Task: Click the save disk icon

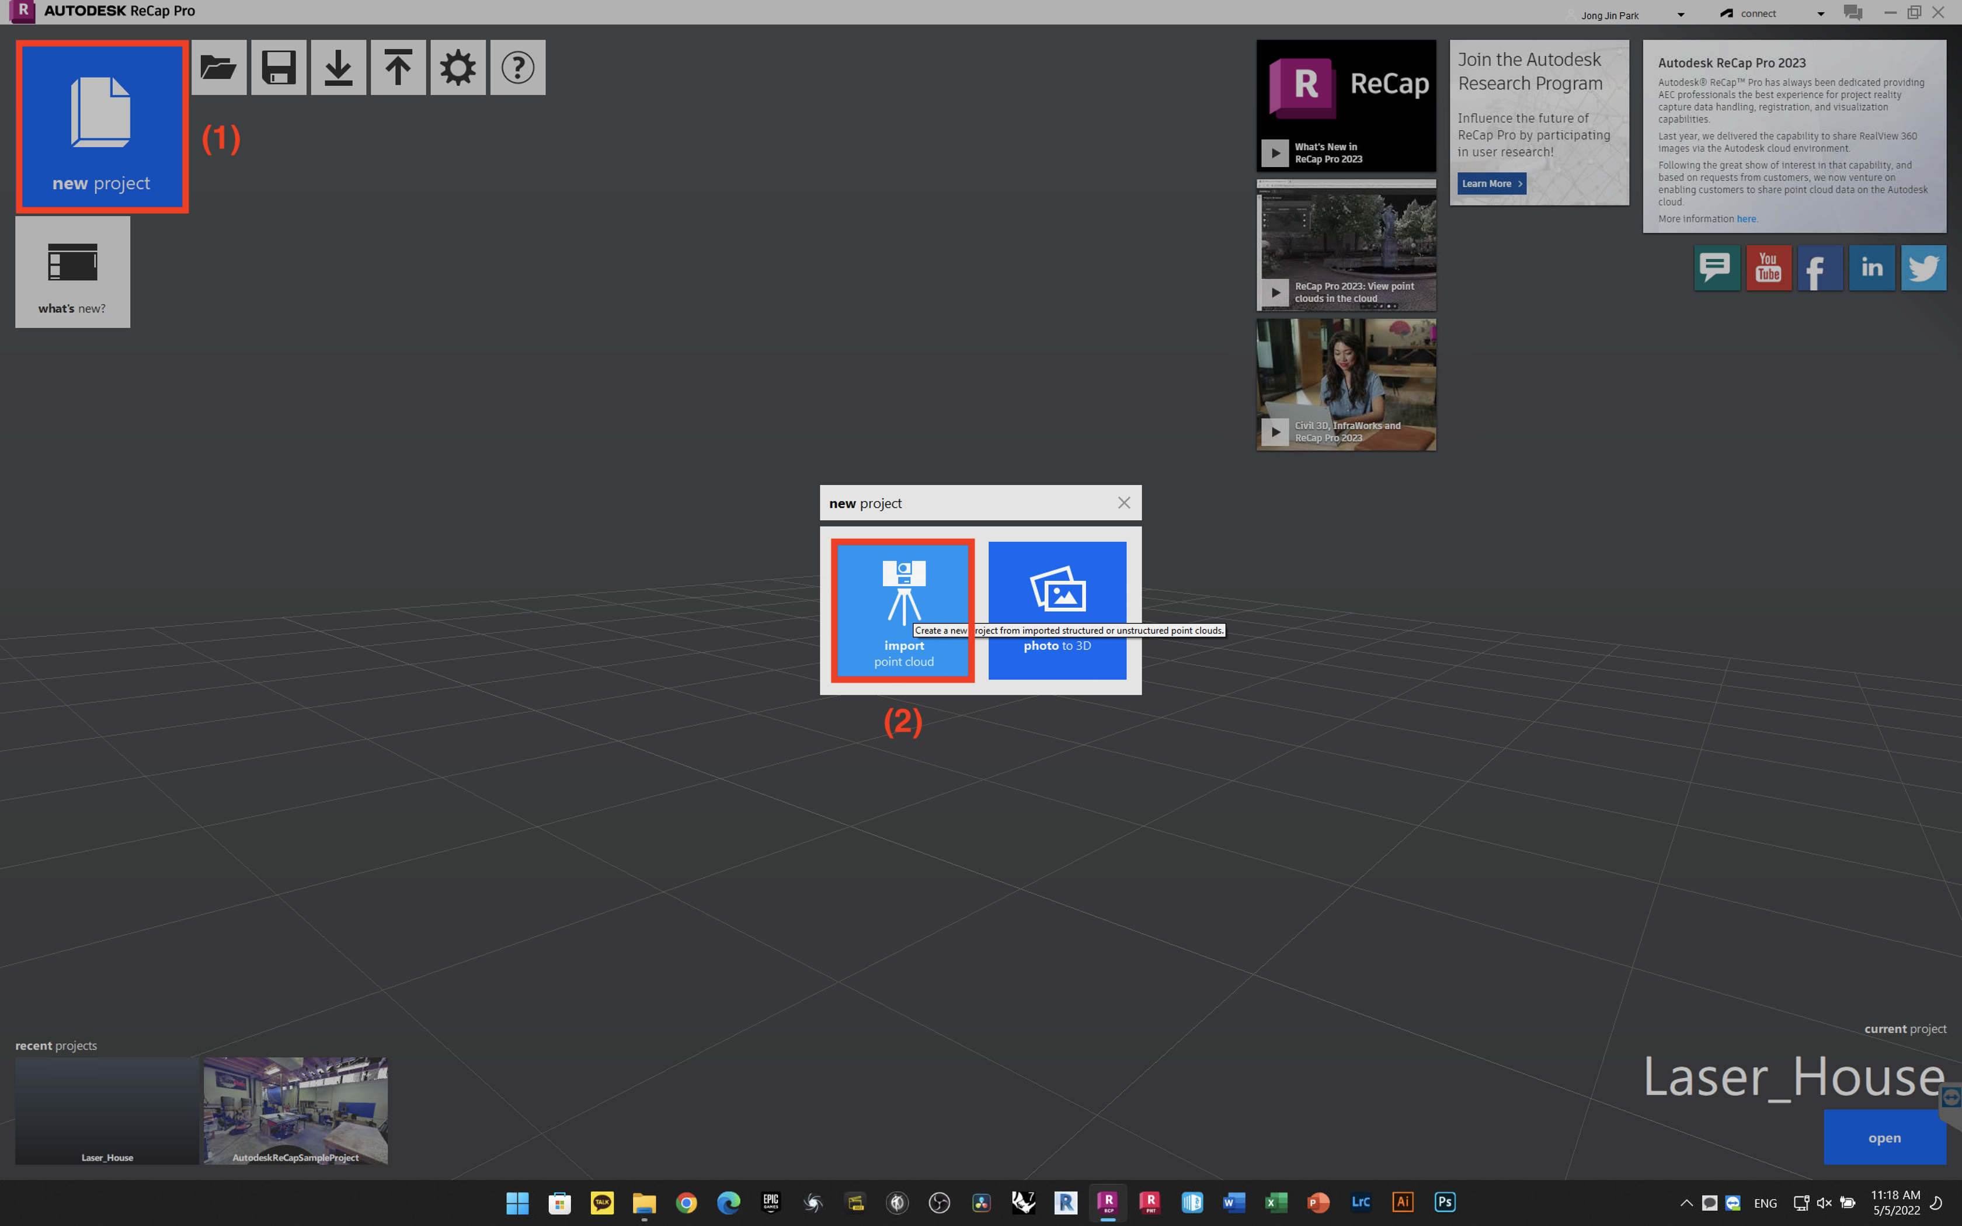Action: pos(279,67)
